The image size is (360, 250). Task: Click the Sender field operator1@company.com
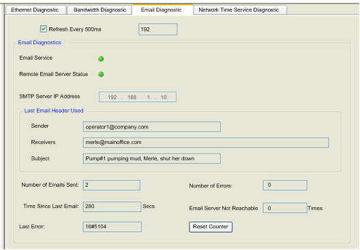coord(152,127)
